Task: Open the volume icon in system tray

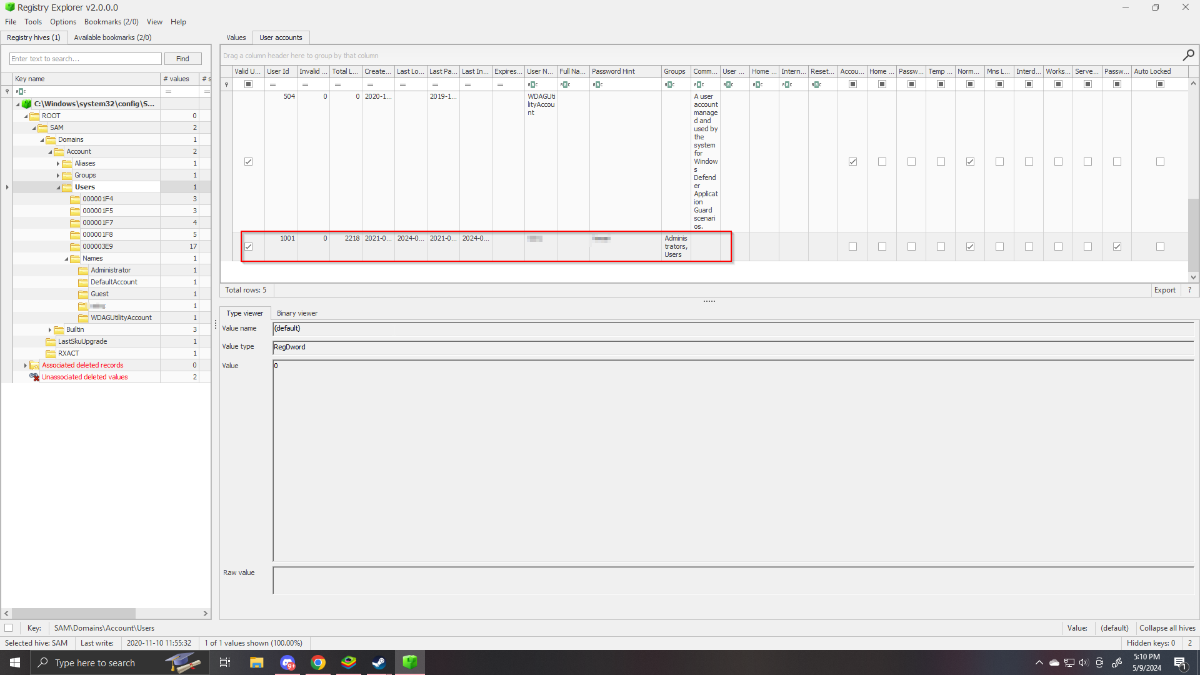Action: [x=1084, y=662]
